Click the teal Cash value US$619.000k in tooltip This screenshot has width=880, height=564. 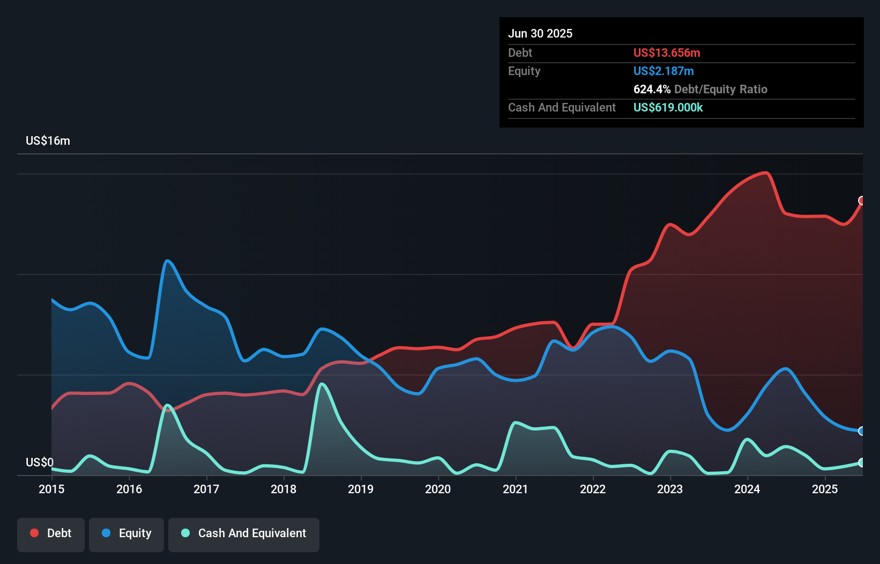coord(668,108)
